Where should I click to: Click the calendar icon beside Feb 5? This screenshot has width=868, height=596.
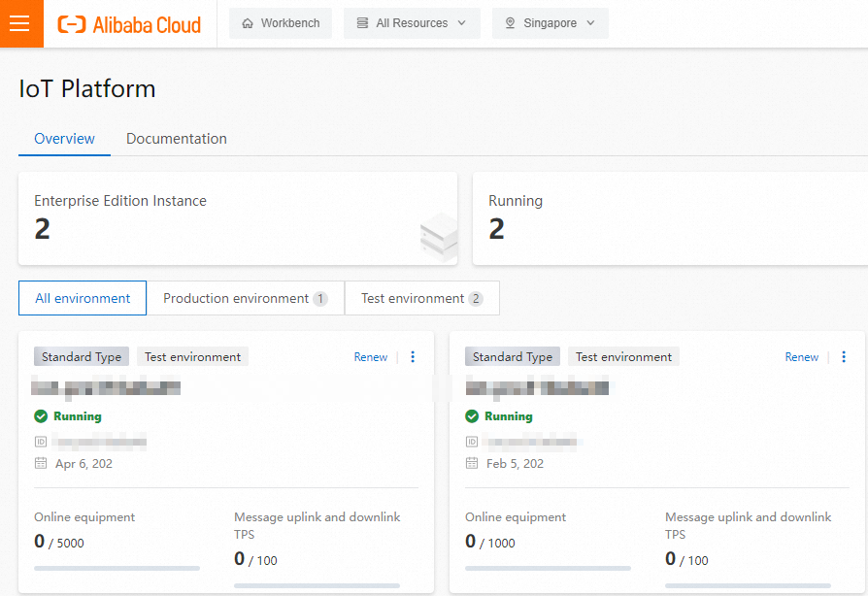[472, 463]
